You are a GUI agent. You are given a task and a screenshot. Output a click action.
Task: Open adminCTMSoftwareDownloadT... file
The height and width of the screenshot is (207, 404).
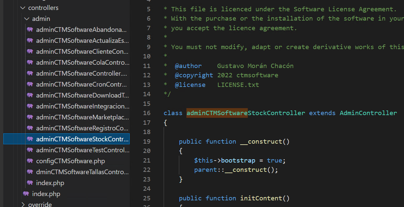(x=83, y=95)
